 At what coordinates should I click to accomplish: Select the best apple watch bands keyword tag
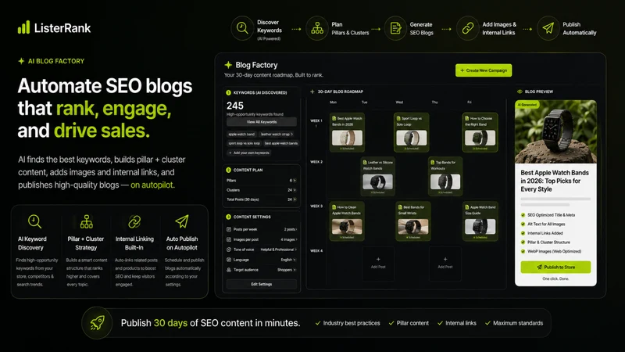[281, 143]
